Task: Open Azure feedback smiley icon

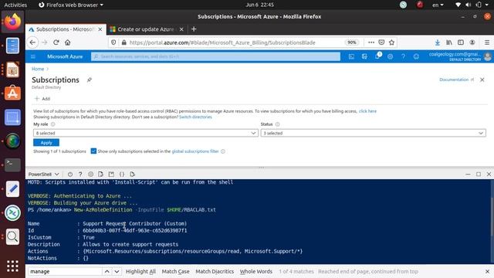Action: pyautogui.click(x=416, y=56)
